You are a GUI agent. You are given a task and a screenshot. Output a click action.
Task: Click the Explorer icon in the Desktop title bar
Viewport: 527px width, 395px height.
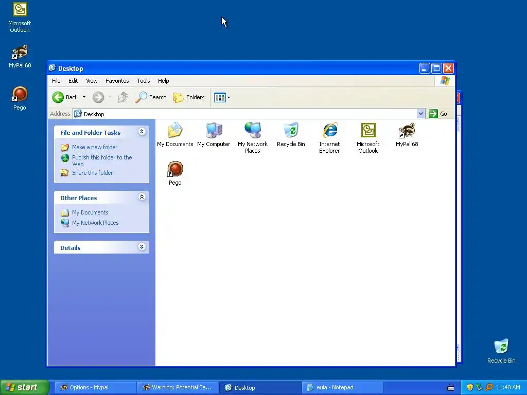click(x=52, y=68)
